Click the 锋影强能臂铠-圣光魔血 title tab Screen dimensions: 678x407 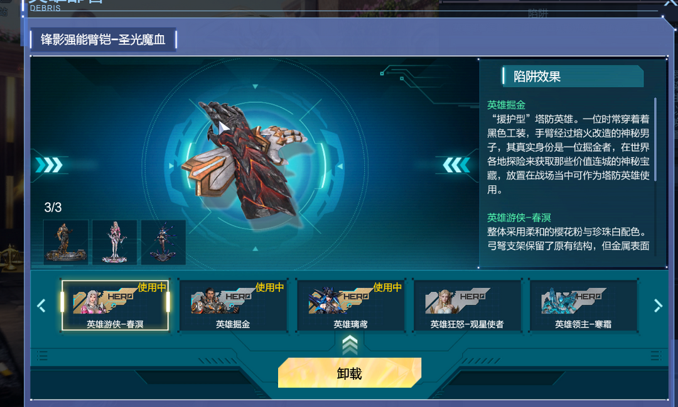(x=104, y=40)
